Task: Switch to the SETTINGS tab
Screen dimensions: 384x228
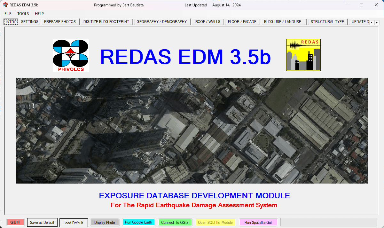Action: [x=30, y=22]
